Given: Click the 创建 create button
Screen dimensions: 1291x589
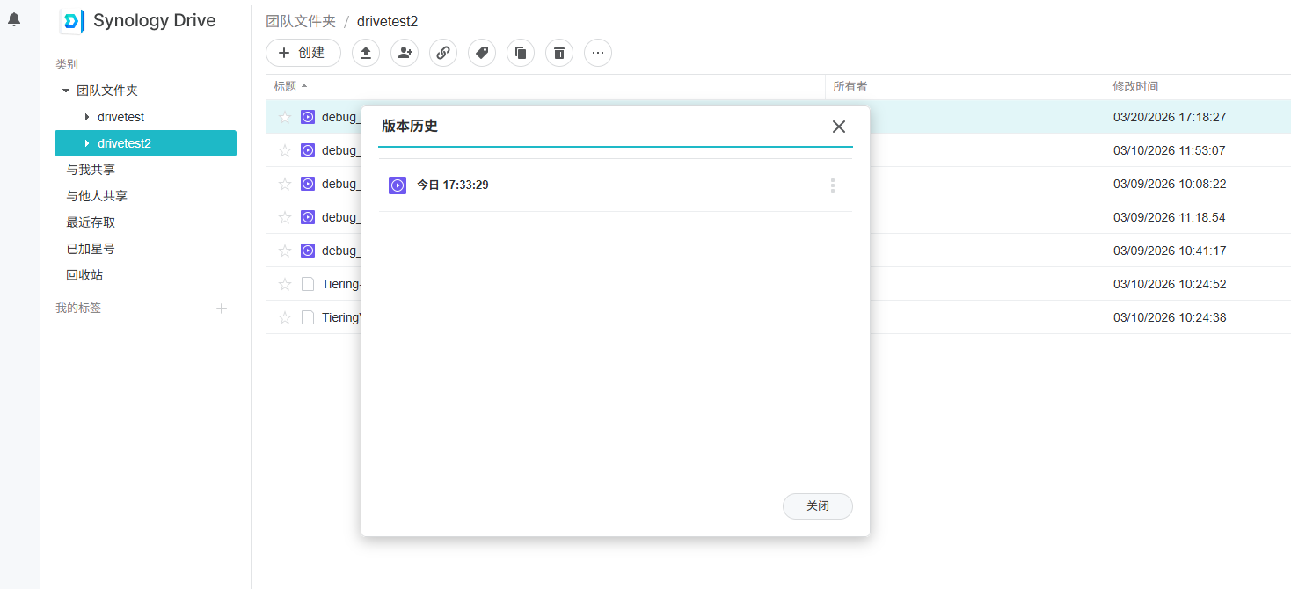Looking at the screenshot, I should pyautogui.click(x=303, y=53).
